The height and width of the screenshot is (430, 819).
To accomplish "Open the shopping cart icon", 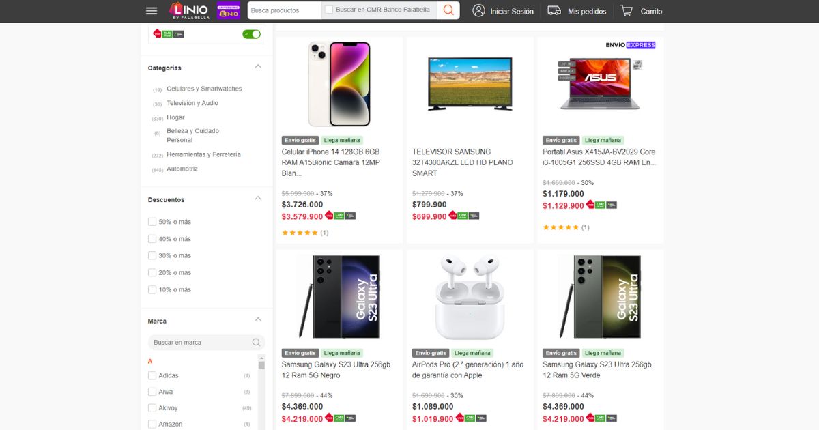I will pos(627,11).
